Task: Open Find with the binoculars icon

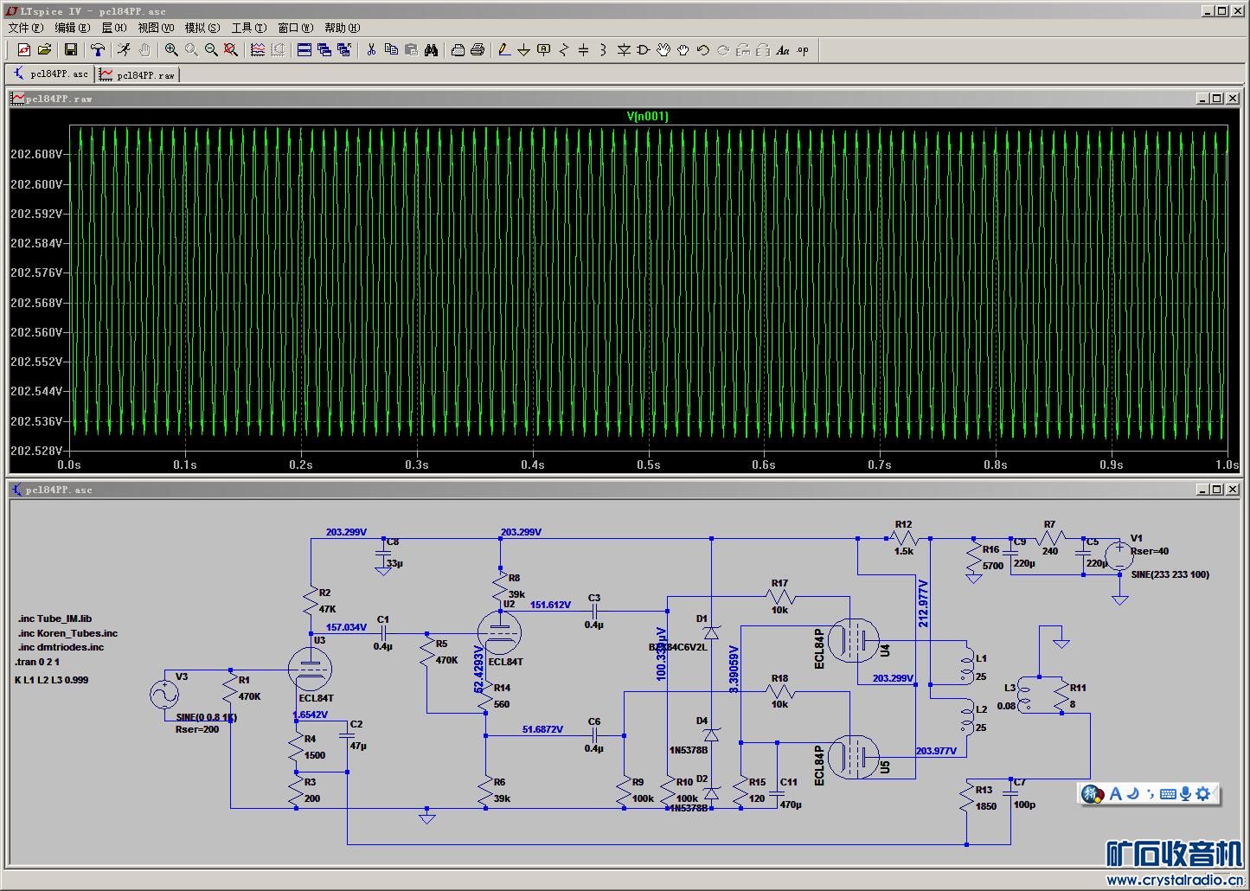Action: coord(431,50)
